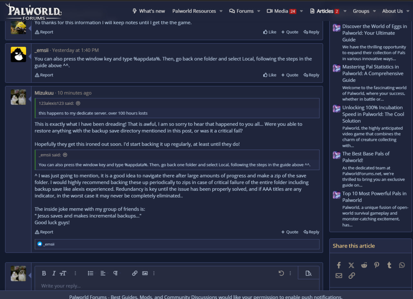Go to the Groups nav item
Viewport: 413px width, 299px height.
point(361,11)
